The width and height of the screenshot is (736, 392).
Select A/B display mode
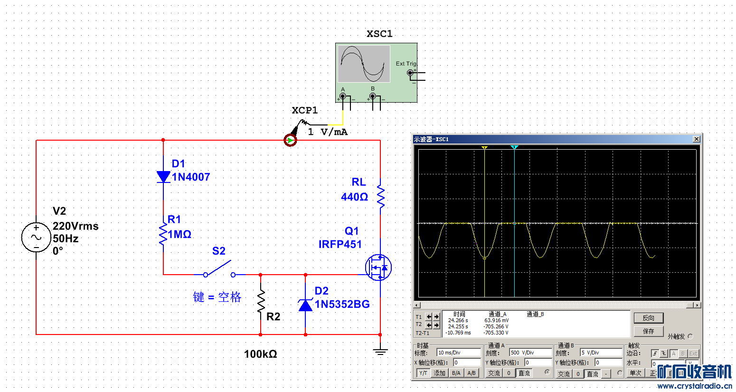click(x=472, y=373)
